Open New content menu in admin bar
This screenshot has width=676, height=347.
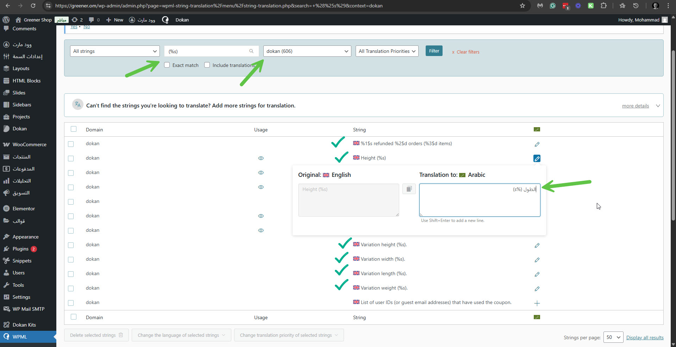115,20
